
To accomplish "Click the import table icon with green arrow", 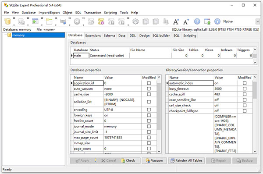I will [35, 21].
